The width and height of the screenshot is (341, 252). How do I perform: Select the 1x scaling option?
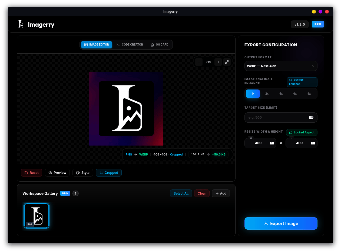click(x=253, y=94)
